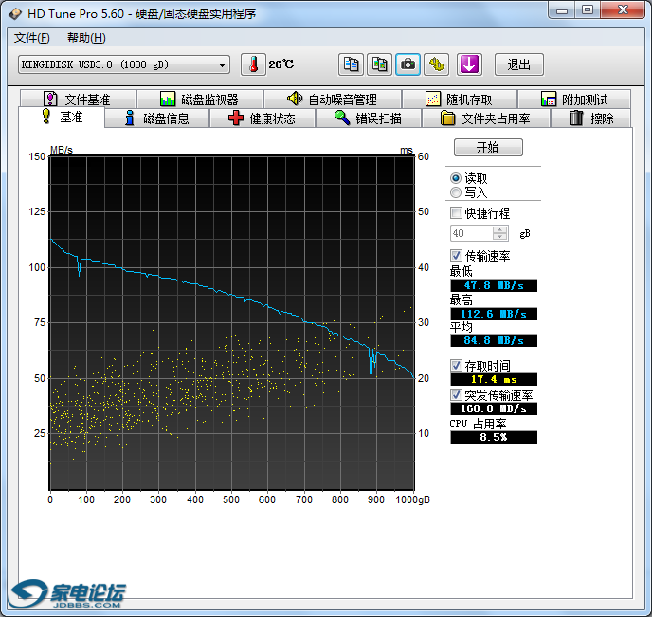Toggle the 传输速率 checkbox
652x617 pixels.
(x=456, y=255)
